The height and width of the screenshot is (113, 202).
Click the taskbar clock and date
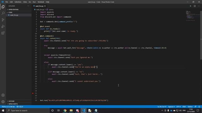pos(191,110)
